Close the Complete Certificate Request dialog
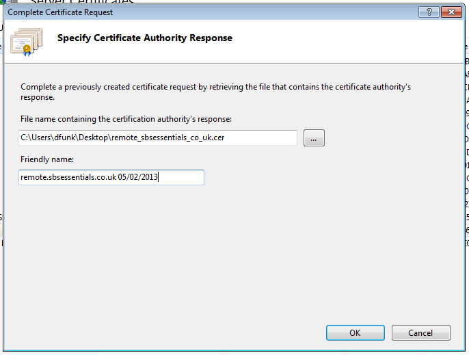Viewport: 469px width, 355px height. click(451, 12)
